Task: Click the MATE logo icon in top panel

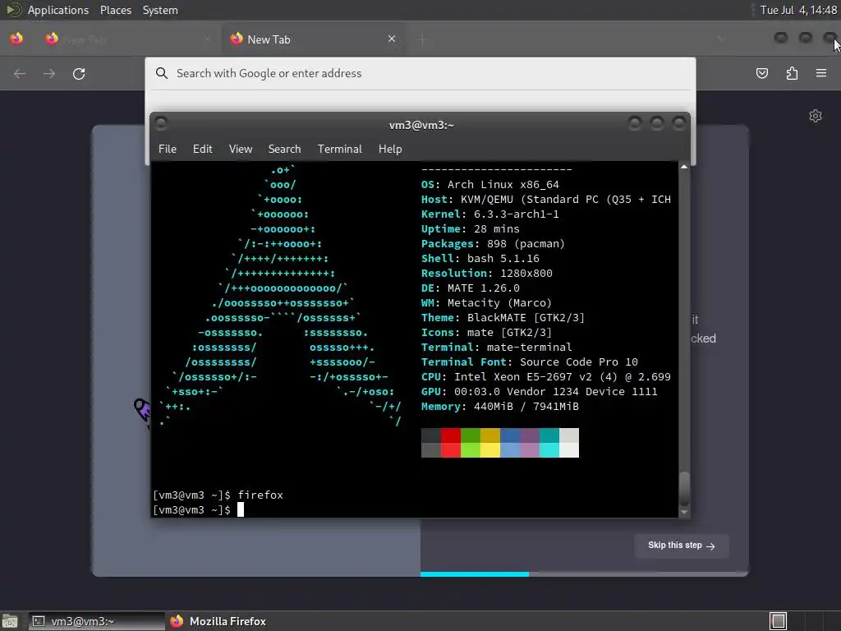Action: [13, 10]
